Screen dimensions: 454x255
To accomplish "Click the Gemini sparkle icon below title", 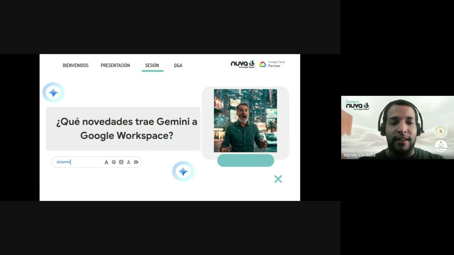I will pyautogui.click(x=183, y=171).
